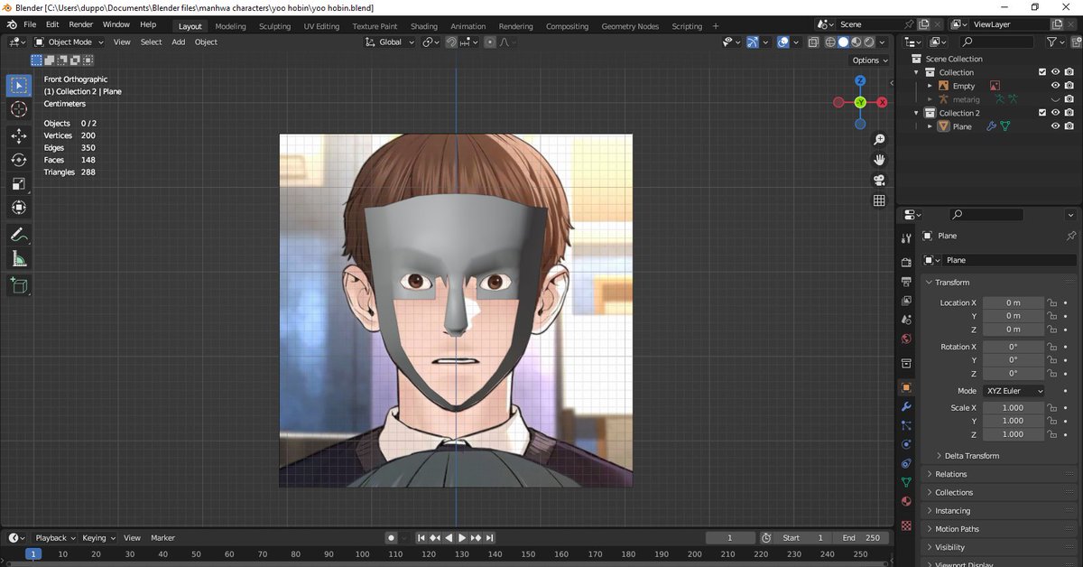
Task: Switch to Wireframe viewport shading
Action: pos(830,42)
